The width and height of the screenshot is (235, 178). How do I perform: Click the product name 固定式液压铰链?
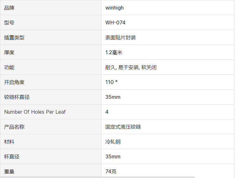123,127
